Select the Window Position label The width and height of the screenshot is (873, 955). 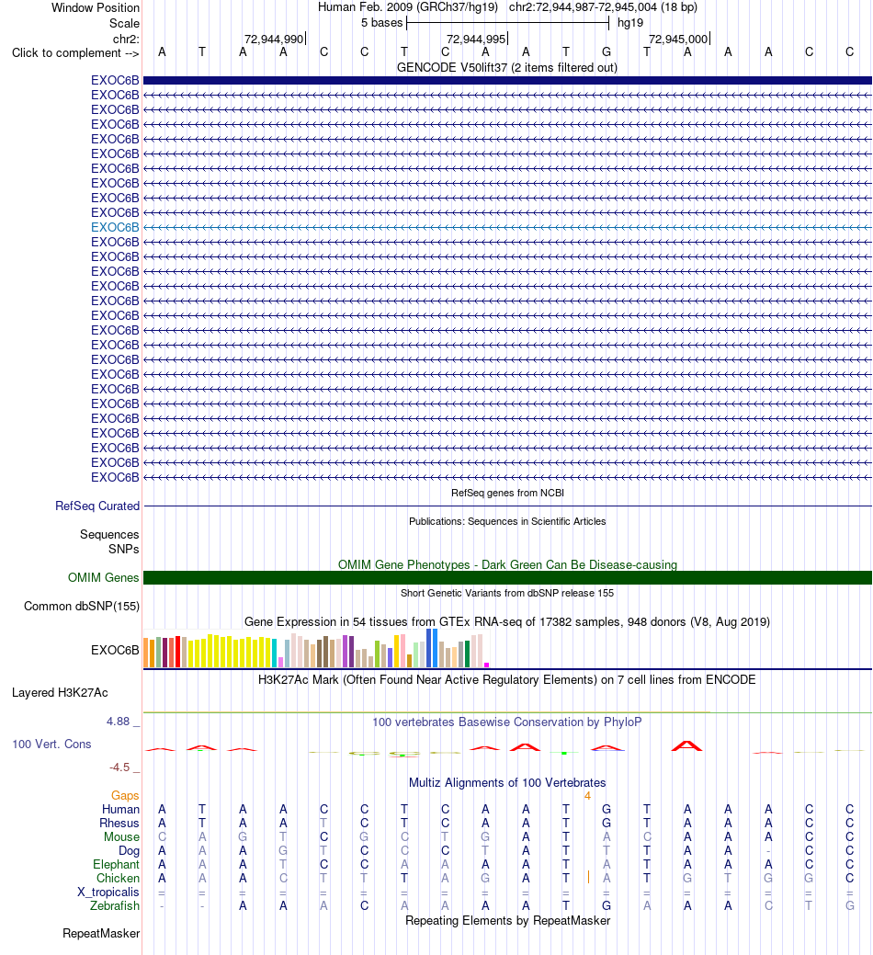[96, 8]
